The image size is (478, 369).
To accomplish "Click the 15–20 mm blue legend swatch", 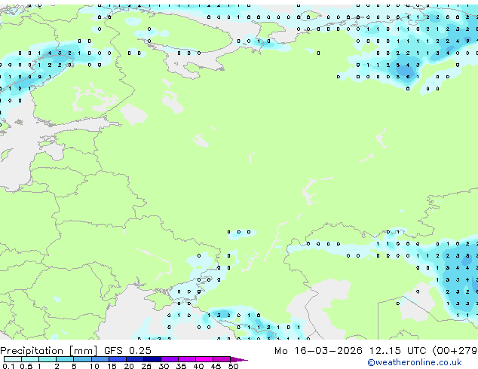I will (118, 359).
